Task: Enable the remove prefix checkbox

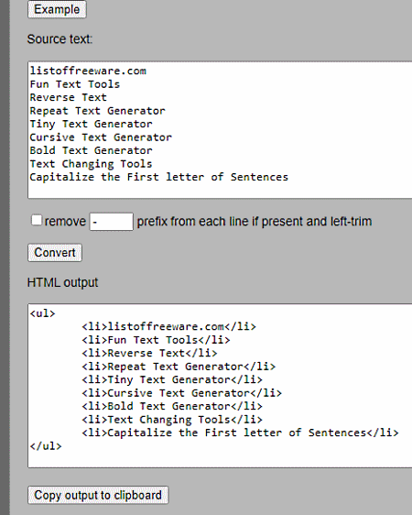Action: point(37,220)
